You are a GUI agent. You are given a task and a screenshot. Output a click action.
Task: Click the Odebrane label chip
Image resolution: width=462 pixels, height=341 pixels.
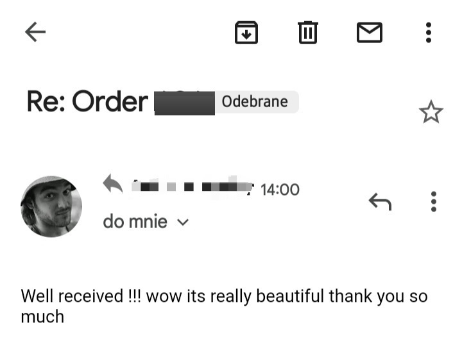(254, 102)
